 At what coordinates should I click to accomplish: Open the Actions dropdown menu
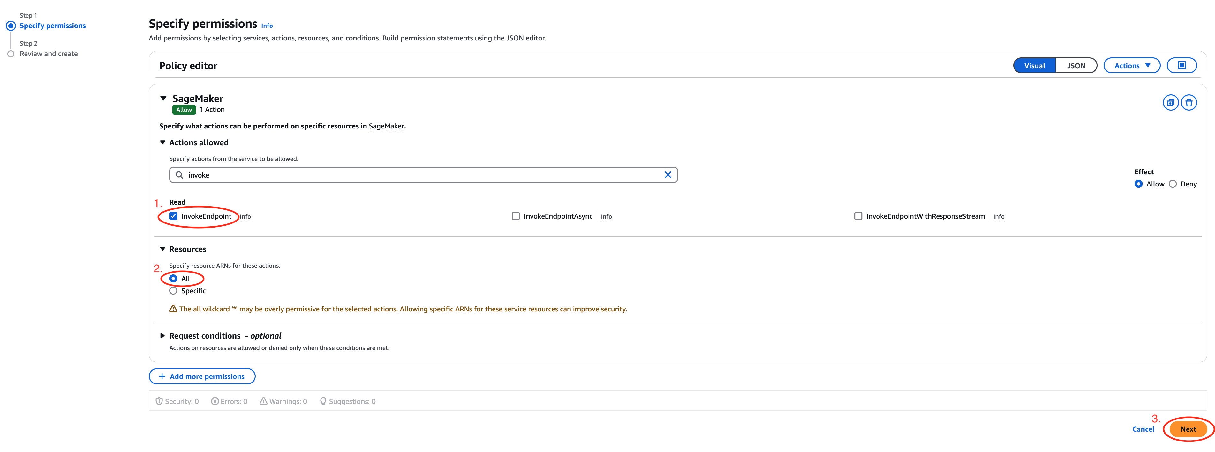(1131, 65)
